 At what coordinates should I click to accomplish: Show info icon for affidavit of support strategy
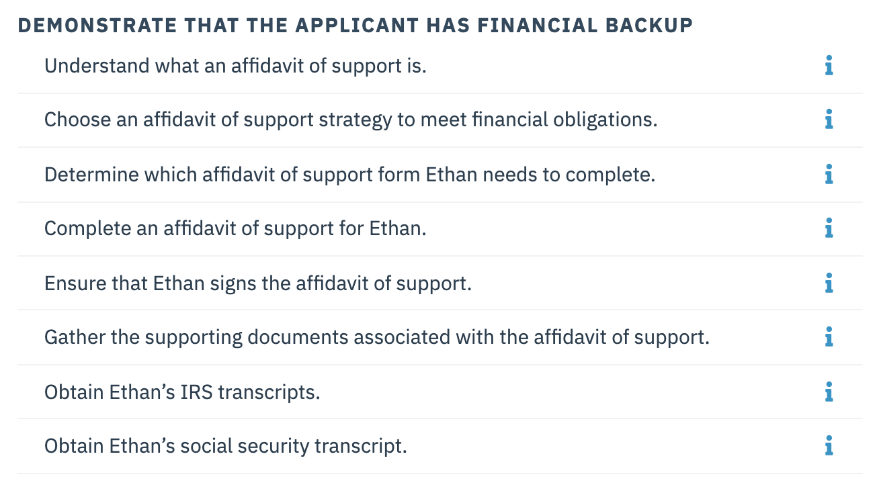[829, 120]
